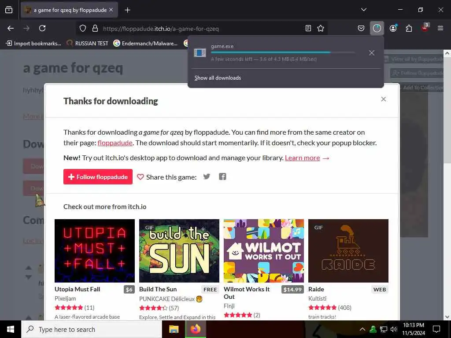
Task: Open green user tray icon
Action: pyautogui.click(x=373, y=329)
